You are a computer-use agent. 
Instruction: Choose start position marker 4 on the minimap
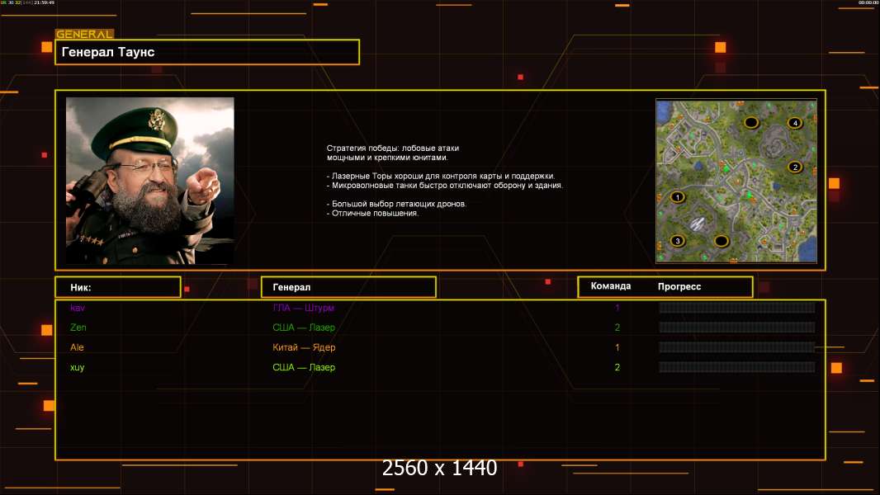pyautogui.click(x=794, y=123)
